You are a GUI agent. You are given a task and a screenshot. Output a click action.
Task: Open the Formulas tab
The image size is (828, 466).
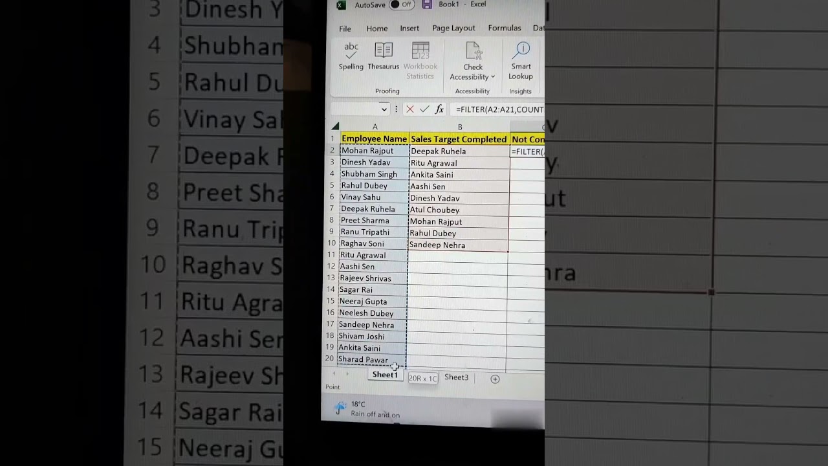[x=505, y=28]
